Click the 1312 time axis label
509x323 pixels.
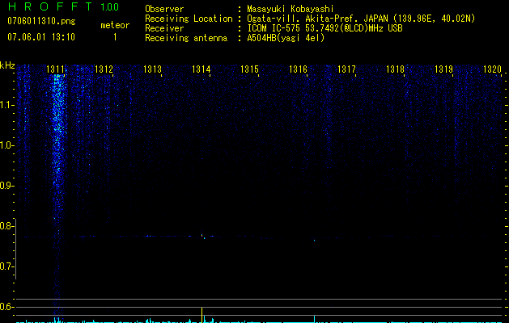[104, 69]
